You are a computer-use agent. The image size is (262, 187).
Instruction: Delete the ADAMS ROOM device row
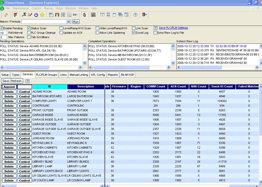click(9, 92)
